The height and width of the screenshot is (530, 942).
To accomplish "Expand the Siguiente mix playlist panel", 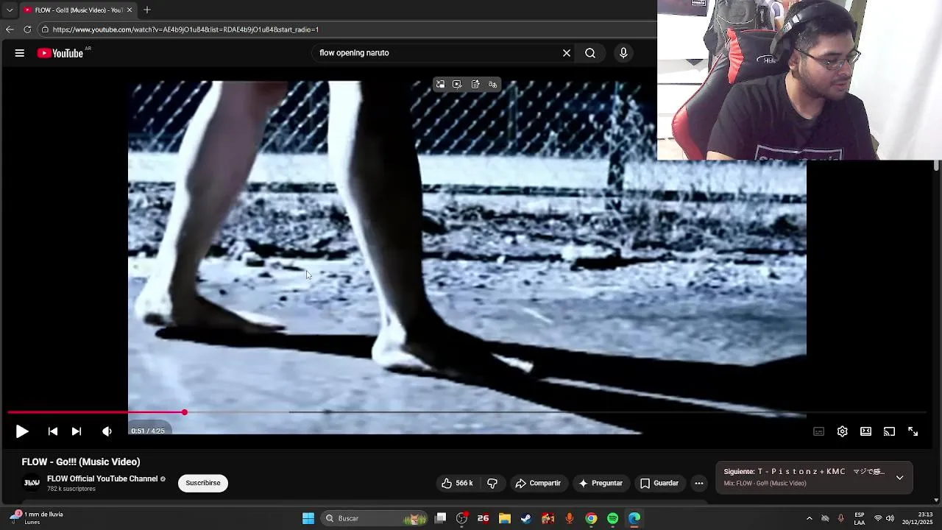I will click(x=899, y=478).
